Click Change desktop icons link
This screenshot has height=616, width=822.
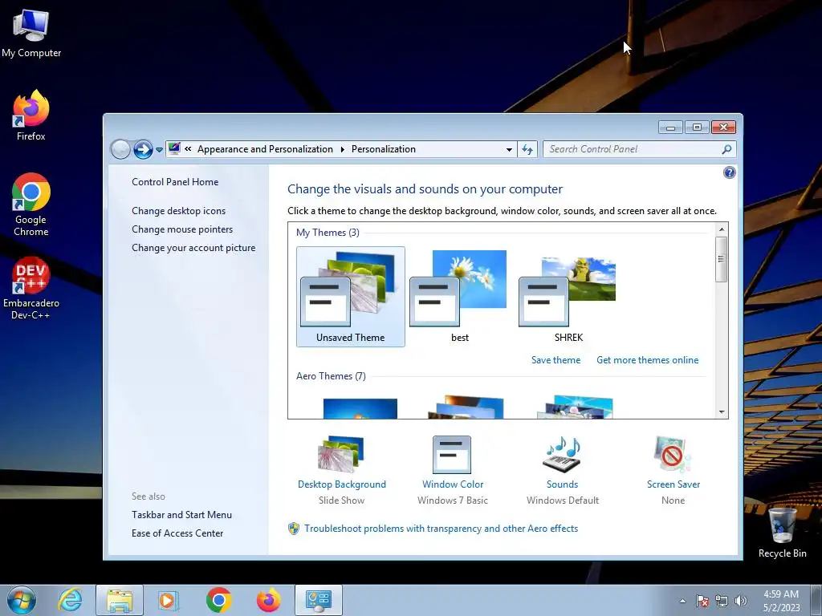pos(179,211)
